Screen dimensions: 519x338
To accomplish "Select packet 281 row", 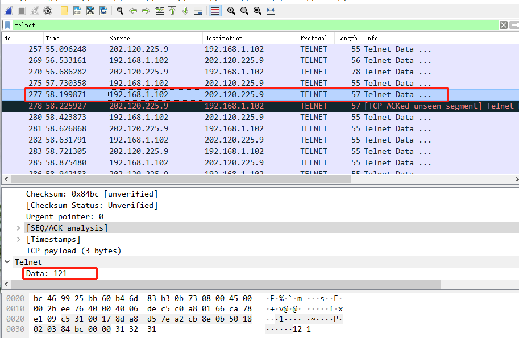I will tap(260, 128).
